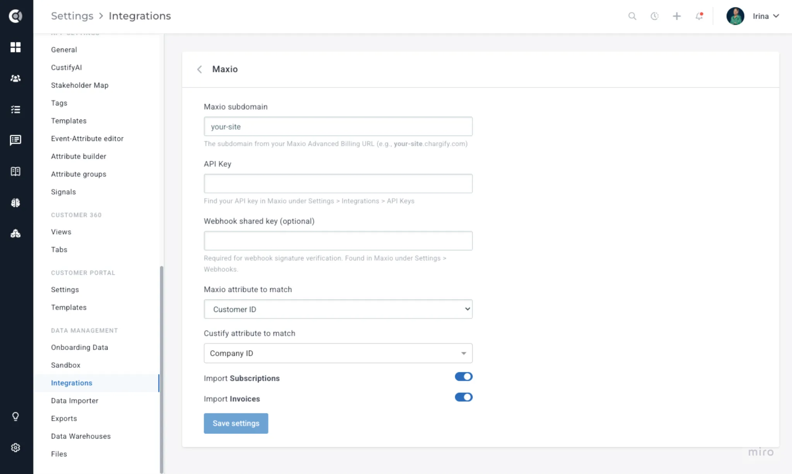Viewport: 792px width, 474px height.
Task: Open Attribute builder item
Action: pos(79,156)
